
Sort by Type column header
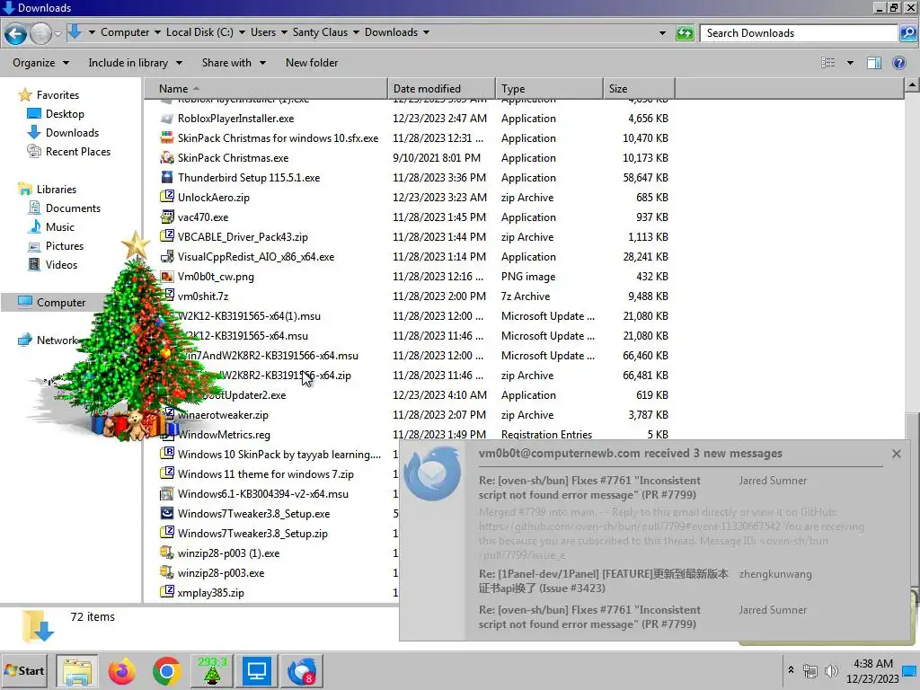click(x=549, y=89)
